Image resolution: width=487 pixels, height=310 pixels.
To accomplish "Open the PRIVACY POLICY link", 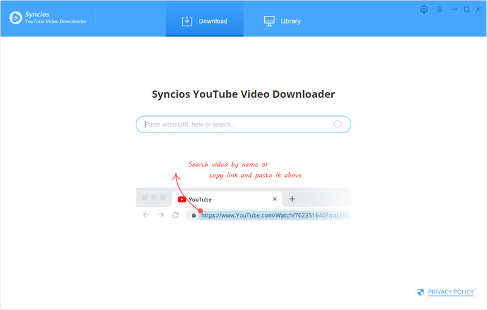I will [450, 292].
